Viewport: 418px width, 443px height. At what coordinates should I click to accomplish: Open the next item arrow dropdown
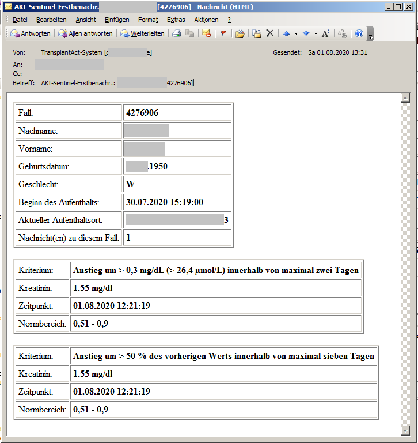[316, 33]
